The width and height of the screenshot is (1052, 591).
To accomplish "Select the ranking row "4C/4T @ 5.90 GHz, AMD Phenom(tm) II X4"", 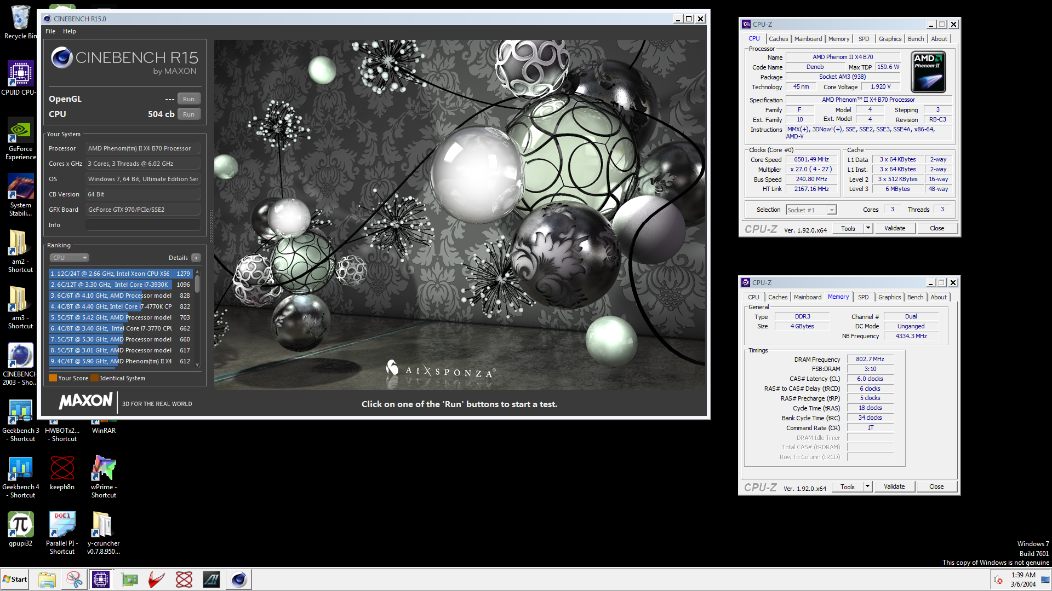I will (x=121, y=361).
